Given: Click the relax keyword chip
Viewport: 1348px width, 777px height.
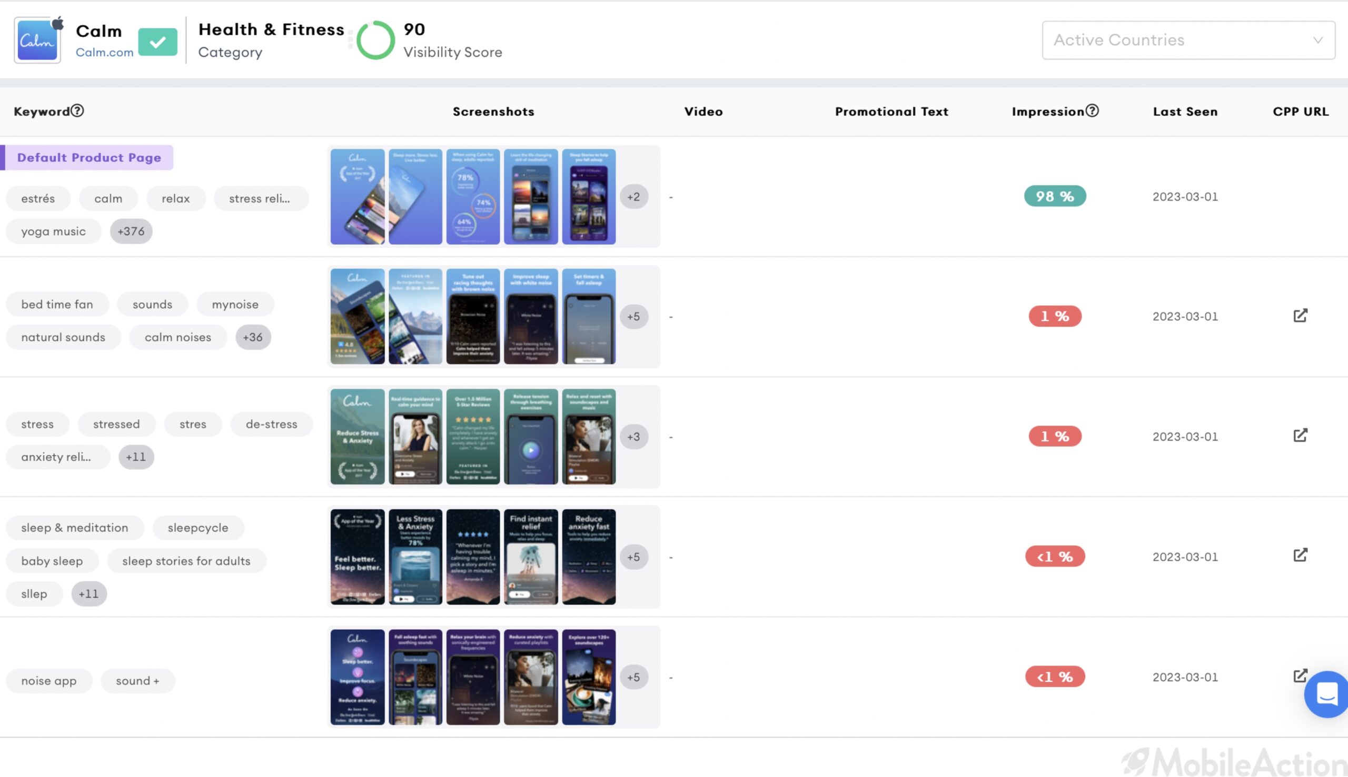Looking at the screenshot, I should coord(176,198).
